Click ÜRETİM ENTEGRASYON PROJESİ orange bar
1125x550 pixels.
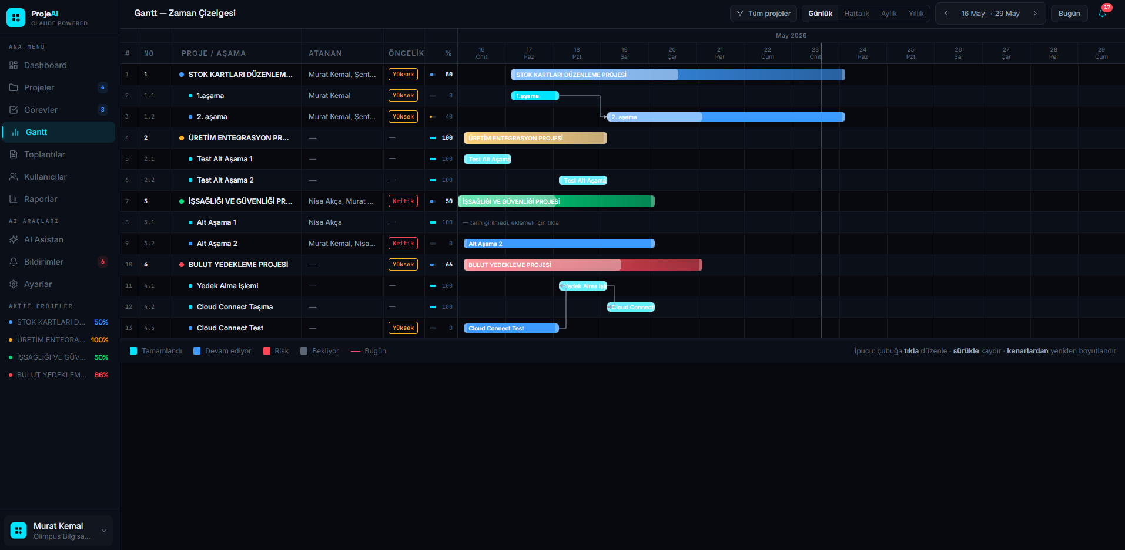(x=535, y=138)
